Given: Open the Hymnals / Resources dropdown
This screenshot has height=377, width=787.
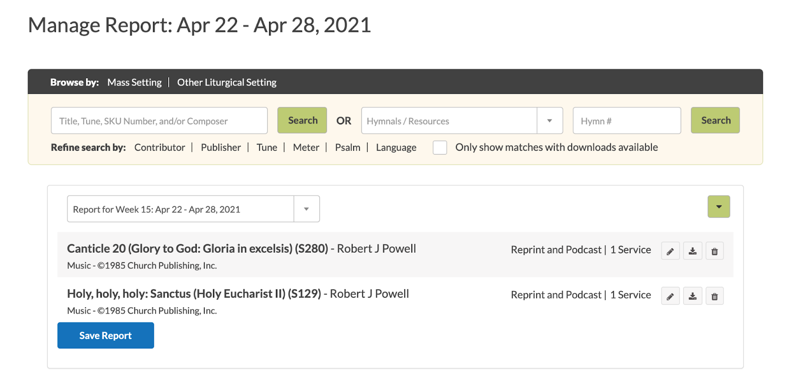Looking at the screenshot, I should pos(549,121).
